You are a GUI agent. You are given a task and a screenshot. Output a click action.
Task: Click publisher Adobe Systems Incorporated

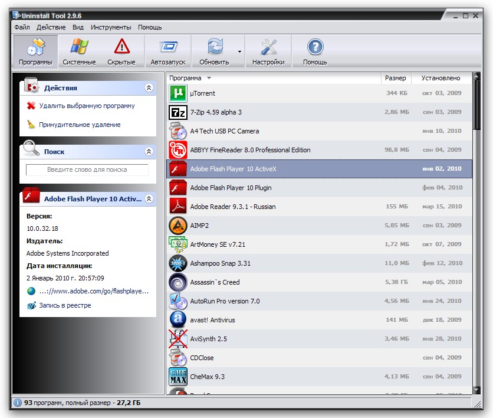(68, 253)
